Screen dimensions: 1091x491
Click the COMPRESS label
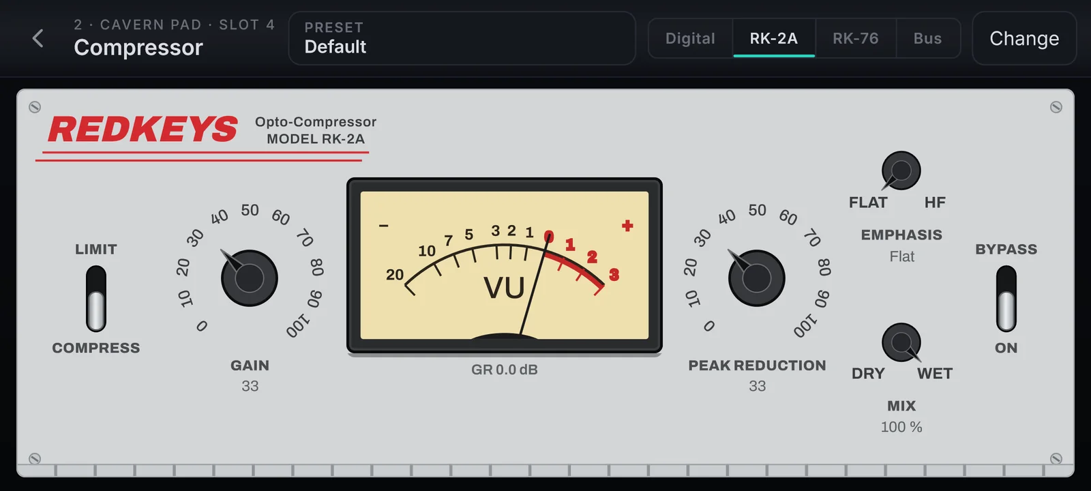tap(96, 348)
